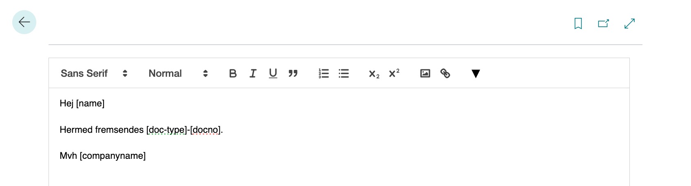Viewport: 691px width, 186px height.
Task: Toggle italic formatting
Action: (253, 74)
